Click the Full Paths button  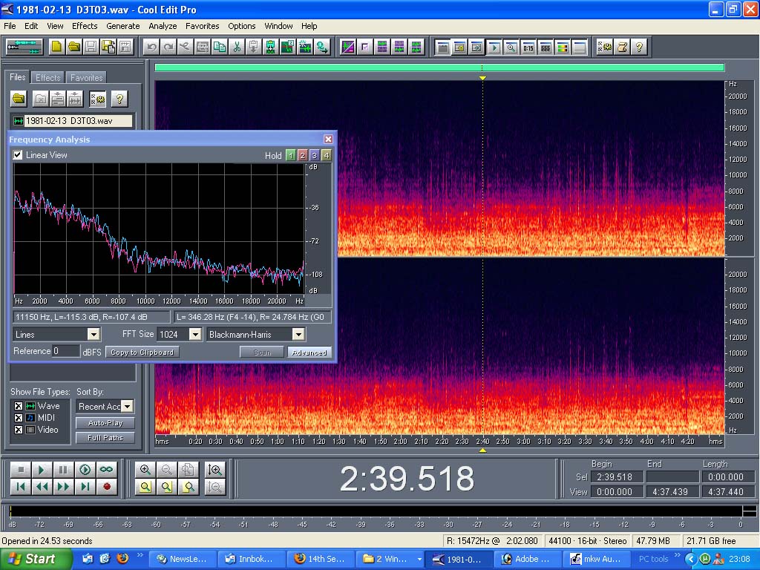[105, 438]
